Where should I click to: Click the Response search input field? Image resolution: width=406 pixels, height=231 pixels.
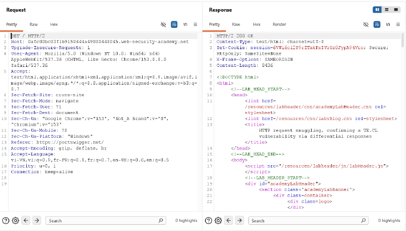[308, 221]
